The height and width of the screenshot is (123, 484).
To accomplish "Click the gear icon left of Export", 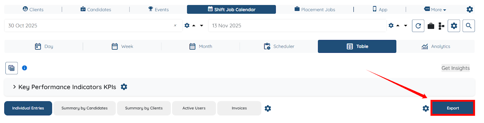I will point(426,108).
